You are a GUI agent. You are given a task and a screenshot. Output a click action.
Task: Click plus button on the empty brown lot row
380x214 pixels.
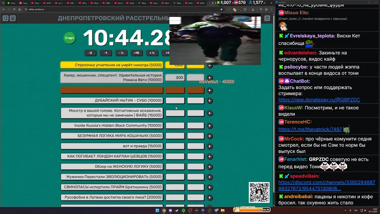[x=210, y=90]
